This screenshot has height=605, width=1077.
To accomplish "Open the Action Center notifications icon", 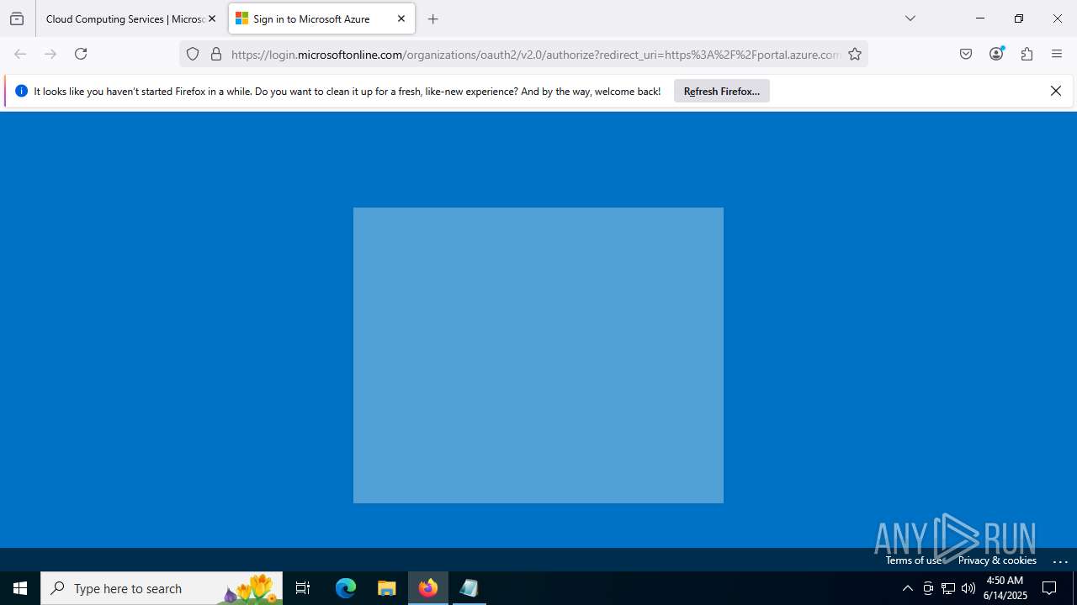I will [x=1049, y=588].
